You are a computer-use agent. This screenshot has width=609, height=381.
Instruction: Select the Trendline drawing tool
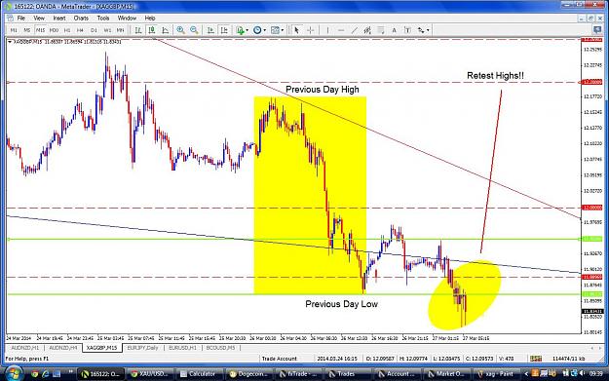pyautogui.click(x=355, y=30)
